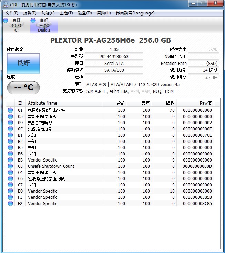
Task: Open the 界面語言(Language) menu
Action: [135, 13]
